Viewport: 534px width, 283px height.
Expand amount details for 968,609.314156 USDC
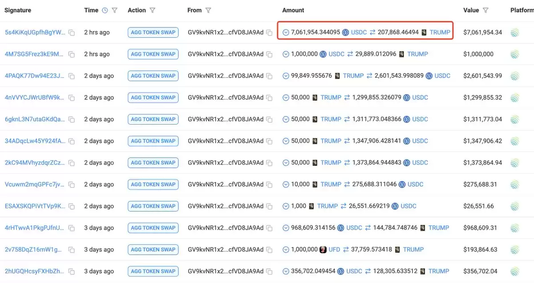[286, 228]
